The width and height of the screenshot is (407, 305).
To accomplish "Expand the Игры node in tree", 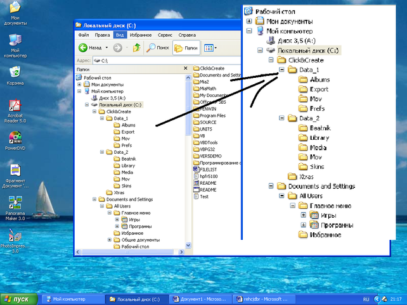I will tap(117, 220).
